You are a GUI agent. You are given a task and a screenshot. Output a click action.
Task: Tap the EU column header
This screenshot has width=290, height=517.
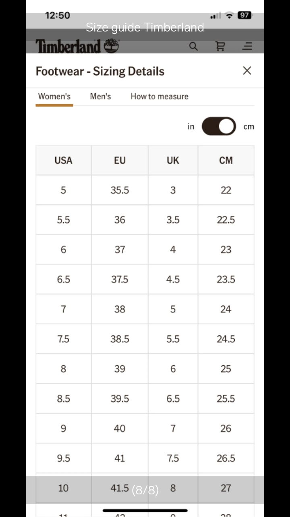click(120, 160)
